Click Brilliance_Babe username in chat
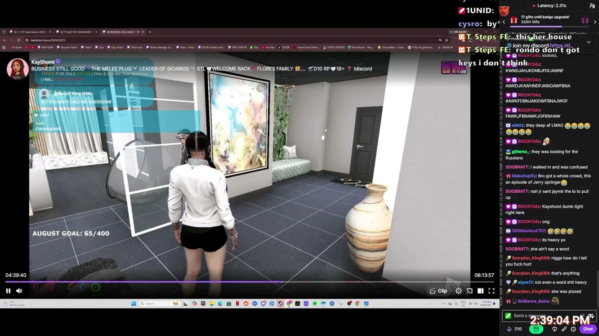 click(x=533, y=301)
